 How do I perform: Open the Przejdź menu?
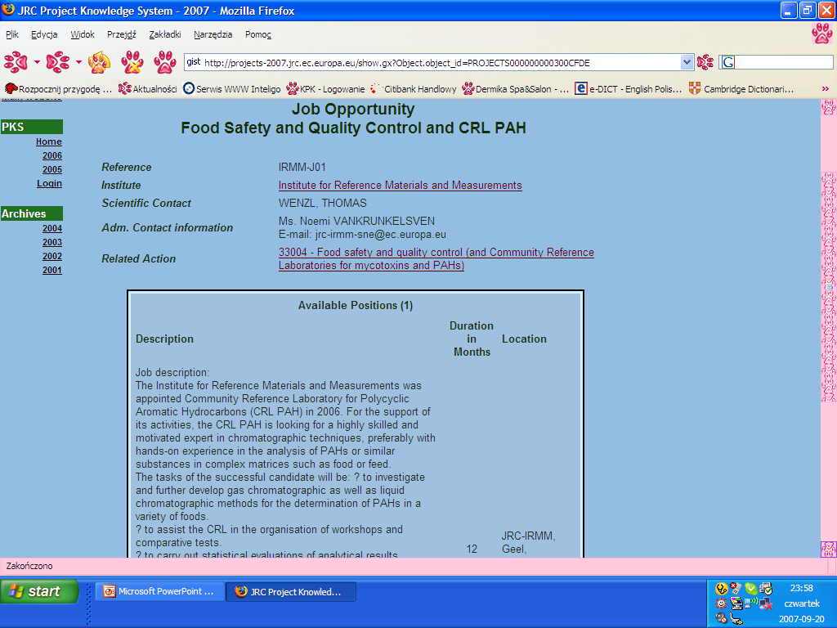(121, 34)
